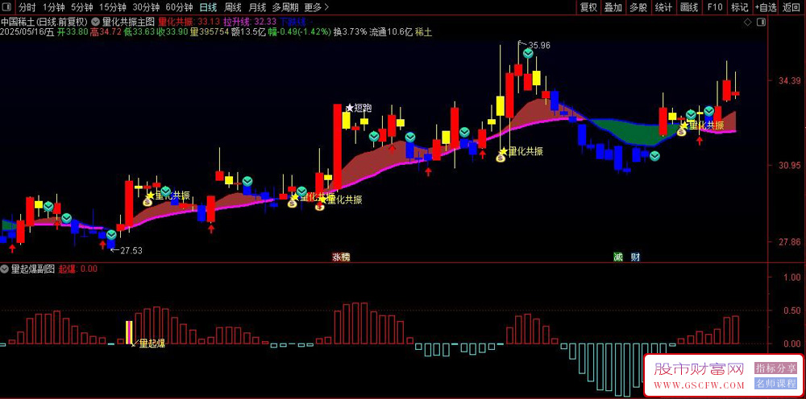Click the 返回 back button
The height and width of the screenshot is (399, 806).
tap(792, 7)
